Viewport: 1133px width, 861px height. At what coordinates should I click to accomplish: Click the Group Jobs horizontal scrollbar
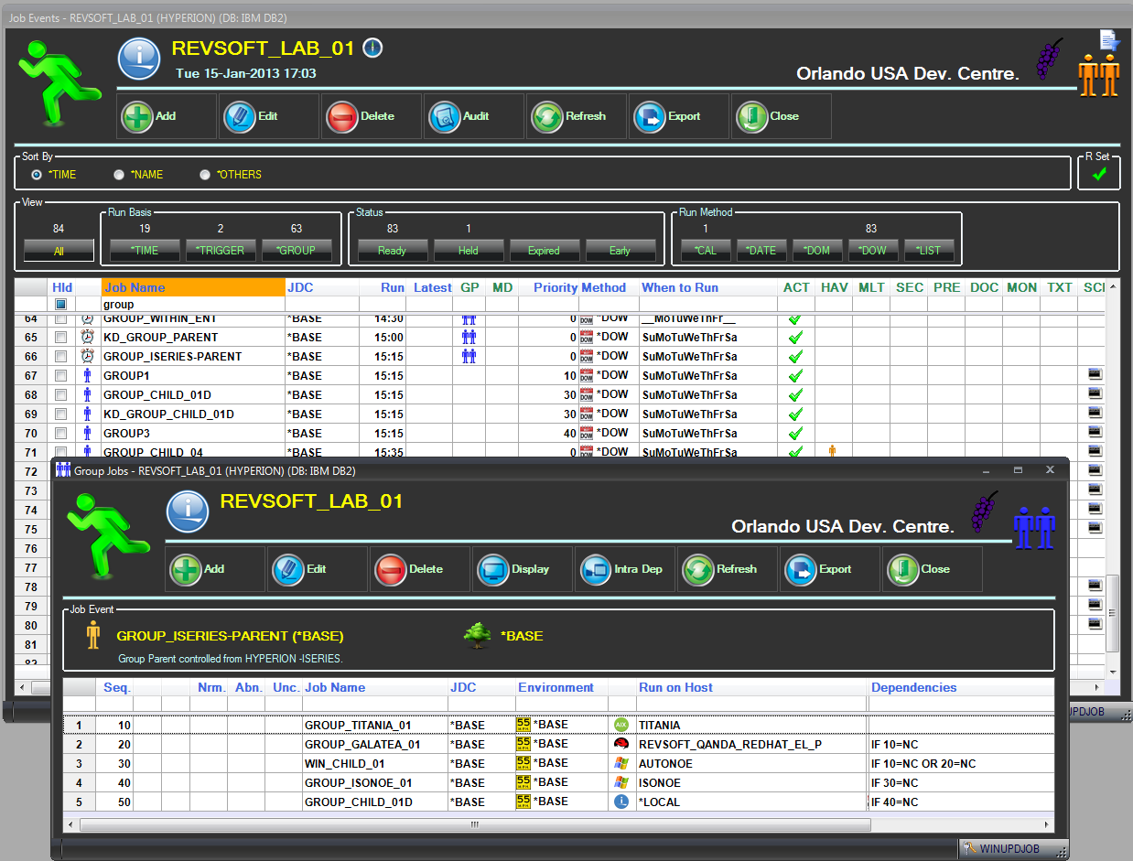[474, 823]
